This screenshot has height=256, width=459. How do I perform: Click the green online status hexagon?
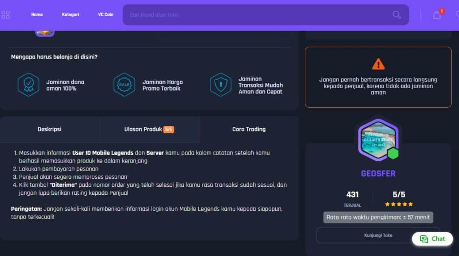tap(393, 154)
